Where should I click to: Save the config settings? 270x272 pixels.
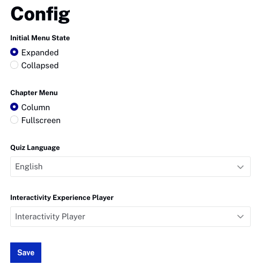coord(26,253)
